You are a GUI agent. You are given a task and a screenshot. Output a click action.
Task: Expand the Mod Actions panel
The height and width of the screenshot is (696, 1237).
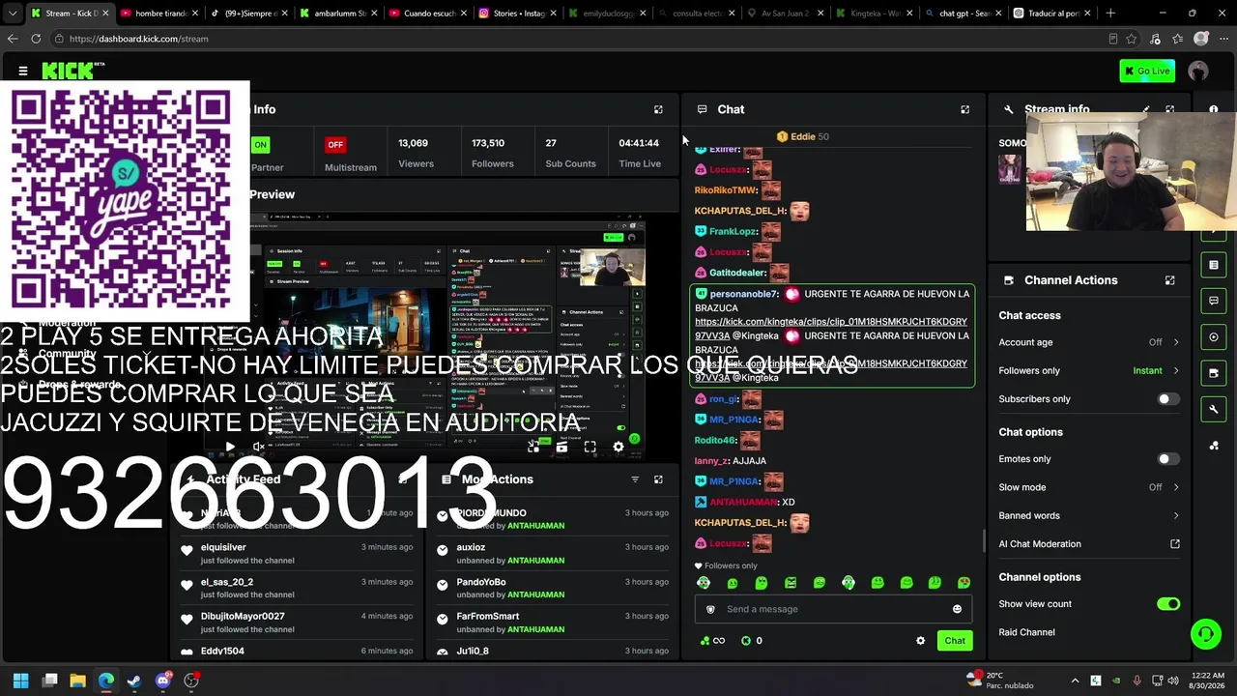(658, 479)
